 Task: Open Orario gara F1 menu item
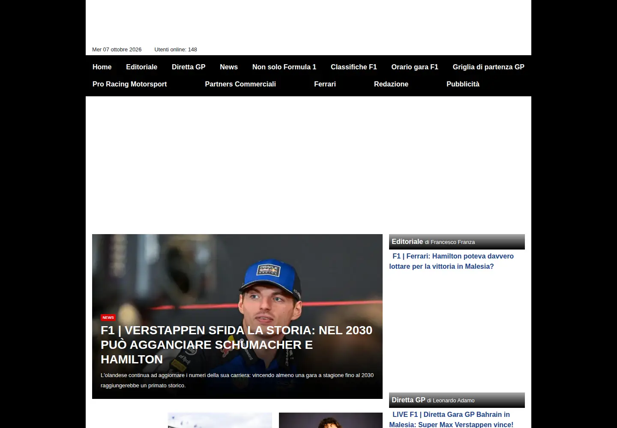415,67
